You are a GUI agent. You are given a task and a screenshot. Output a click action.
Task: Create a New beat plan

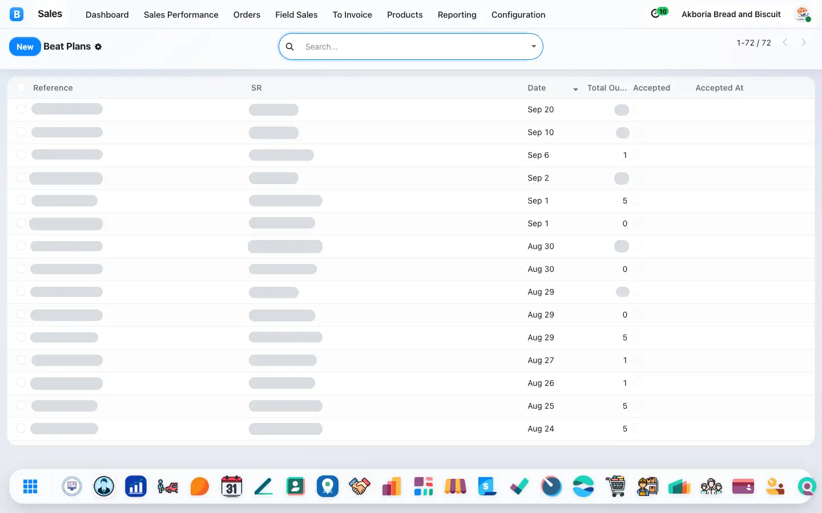[25, 47]
